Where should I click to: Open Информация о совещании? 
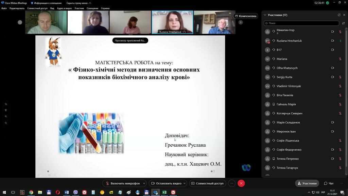click(x=46, y=3)
